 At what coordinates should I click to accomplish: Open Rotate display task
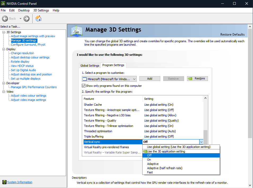coord(20,62)
